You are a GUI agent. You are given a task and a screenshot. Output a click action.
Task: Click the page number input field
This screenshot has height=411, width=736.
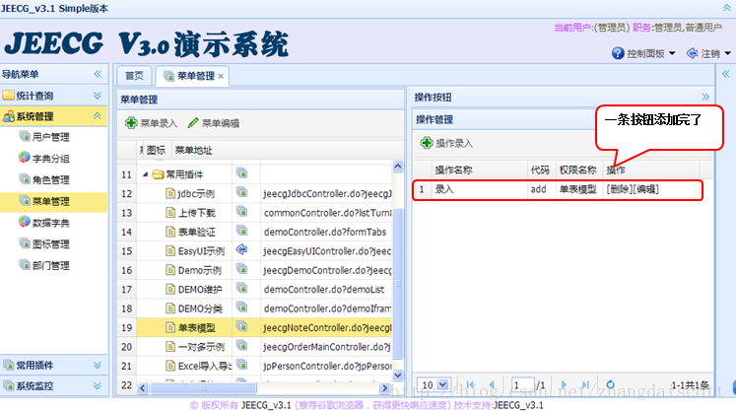pos(522,385)
